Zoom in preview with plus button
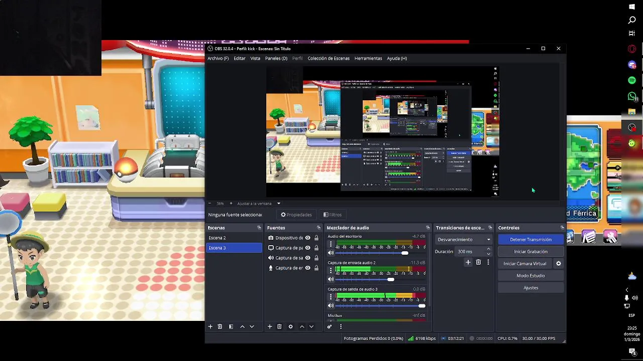Image resolution: width=643 pixels, height=361 pixels. pos(231,204)
